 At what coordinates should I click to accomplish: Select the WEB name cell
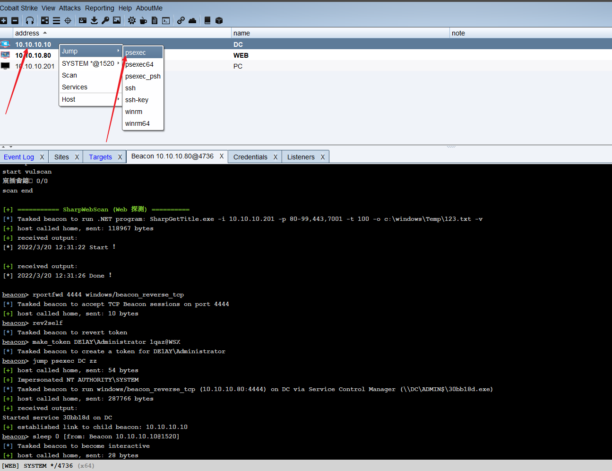(x=241, y=55)
